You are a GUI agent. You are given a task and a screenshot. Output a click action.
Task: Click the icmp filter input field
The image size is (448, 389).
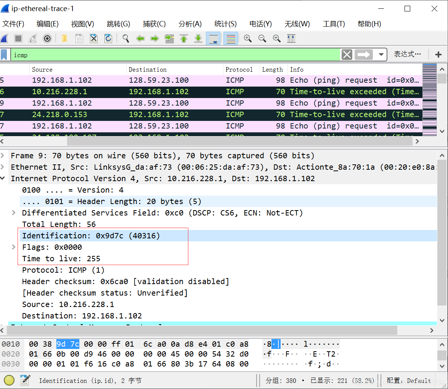click(x=175, y=55)
